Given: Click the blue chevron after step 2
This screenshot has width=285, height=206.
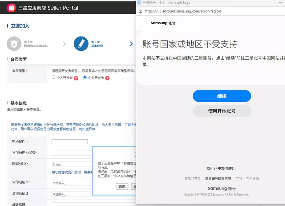Looking at the screenshot, I should click(131, 44).
